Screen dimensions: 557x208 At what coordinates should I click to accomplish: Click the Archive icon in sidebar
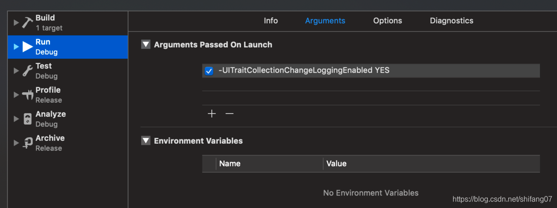point(27,143)
